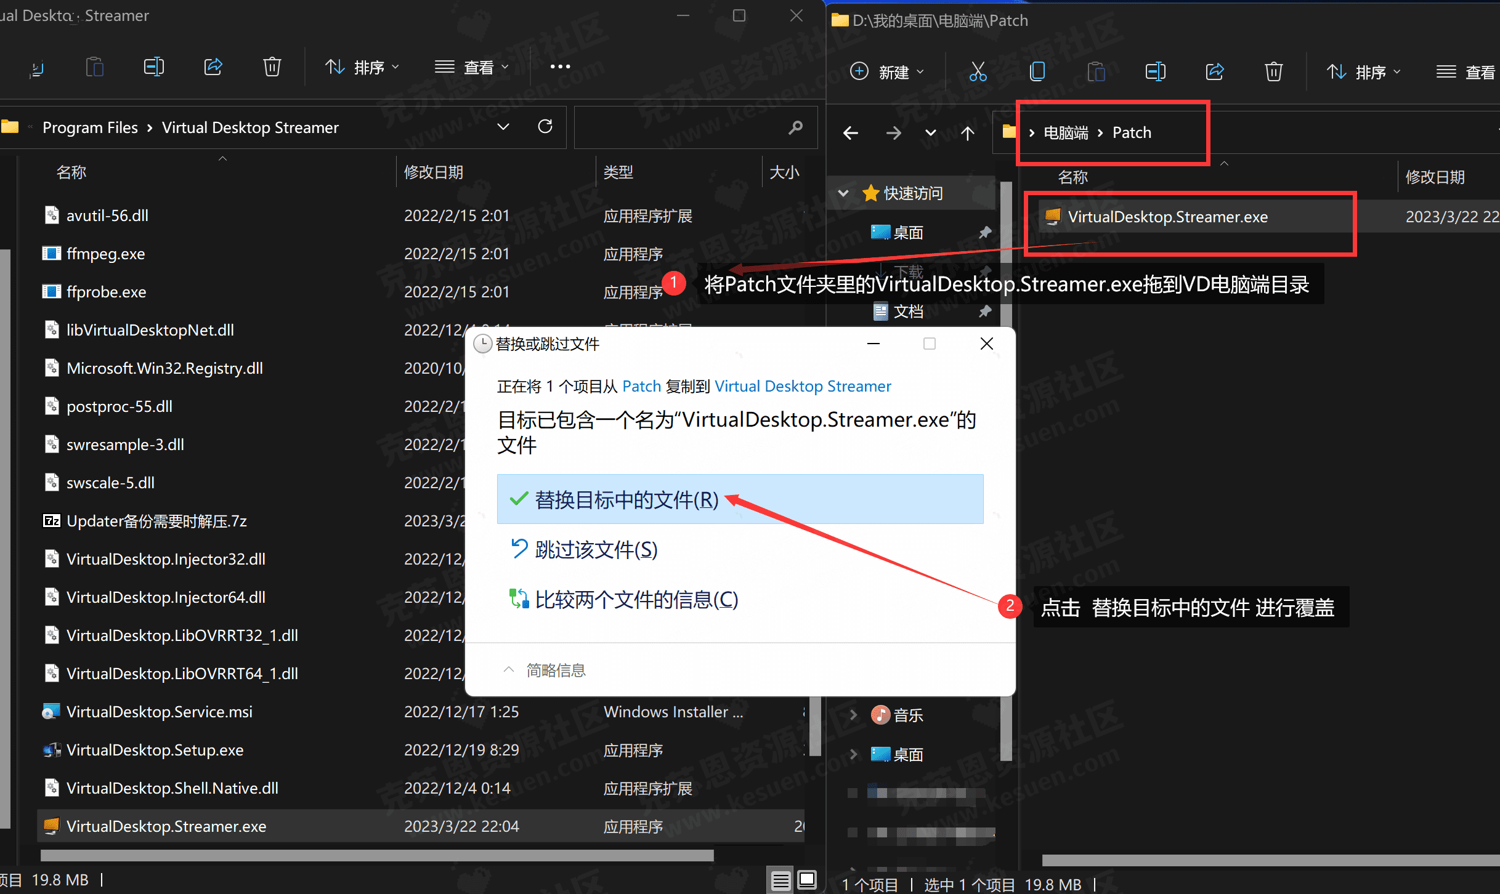Choose 替换目标中的文件(R) option
1500x894 pixels.
626,499
